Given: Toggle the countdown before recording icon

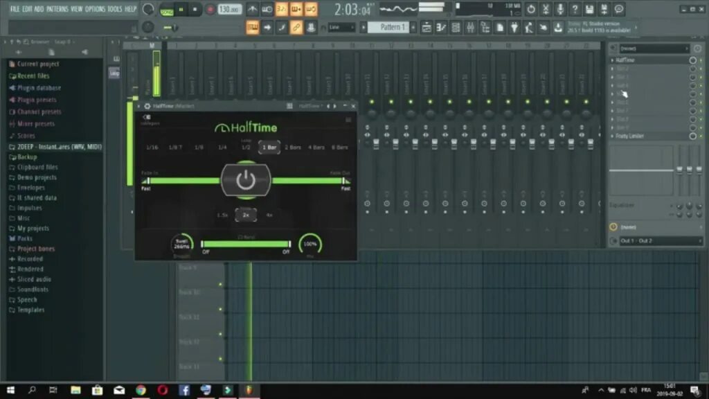Looking at the screenshot, I should pyautogui.click(x=281, y=9).
